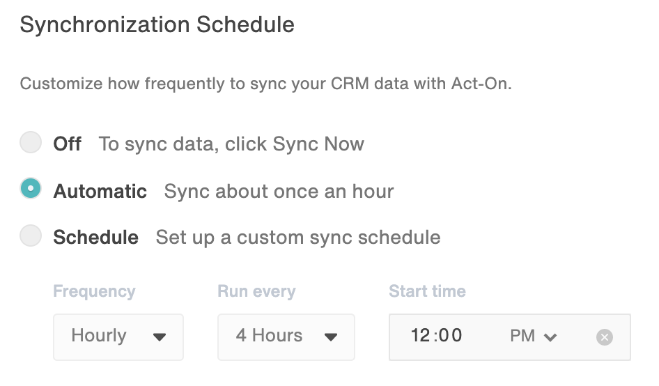659x386 pixels.
Task: Click the PM chevron icon
Action: coord(550,337)
